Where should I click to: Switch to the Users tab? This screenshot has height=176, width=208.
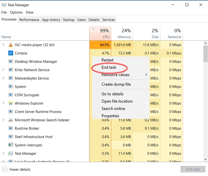click(x=82, y=20)
